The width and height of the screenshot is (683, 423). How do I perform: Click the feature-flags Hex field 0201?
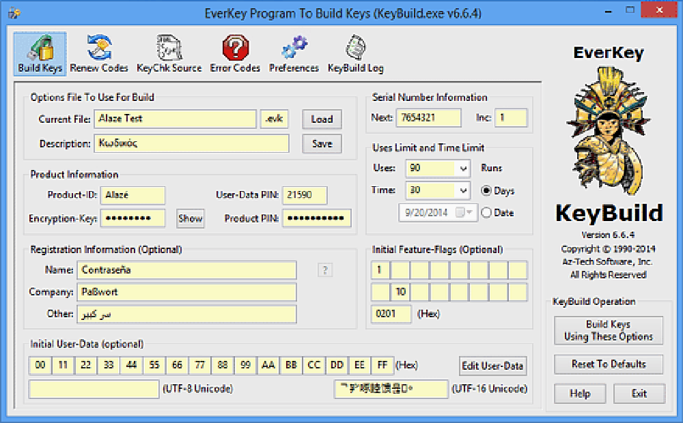391,315
